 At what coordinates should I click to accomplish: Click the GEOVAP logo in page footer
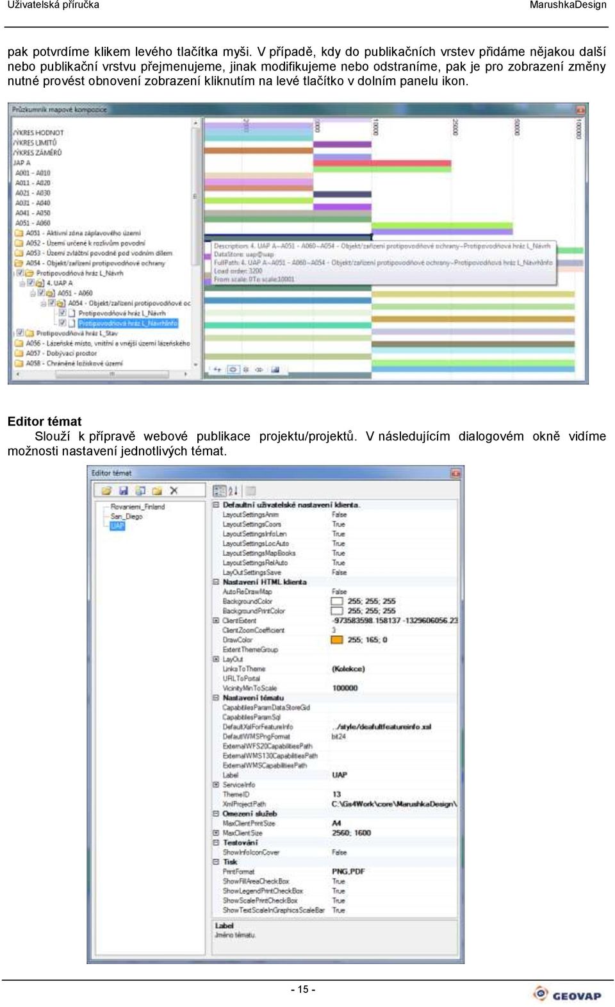tap(568, 994)
